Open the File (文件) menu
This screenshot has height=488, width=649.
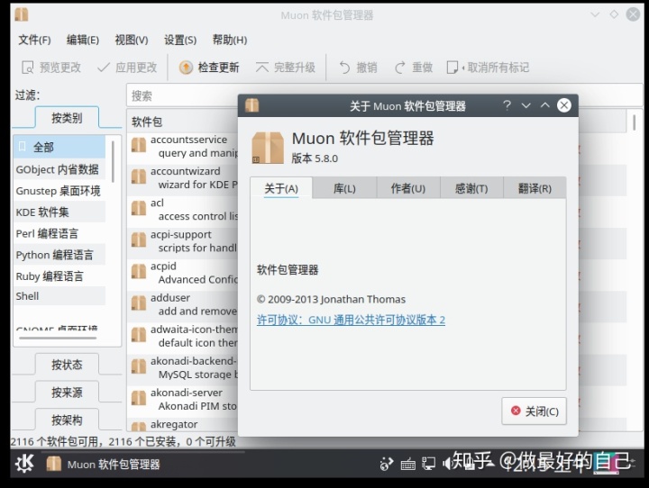tap(34, 41)
